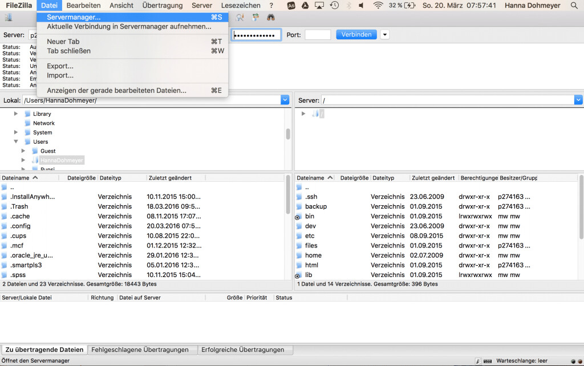Select Neuer Tab from menu
Viewport: 584px width, 366px height.
[132, 41]
